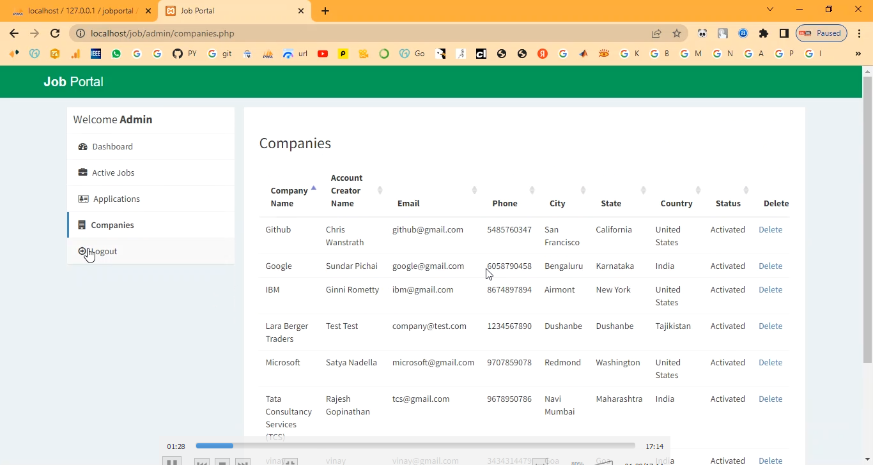
Task: Click the Dashboard gauge icon in sidebar
Action: coord(82,146)
